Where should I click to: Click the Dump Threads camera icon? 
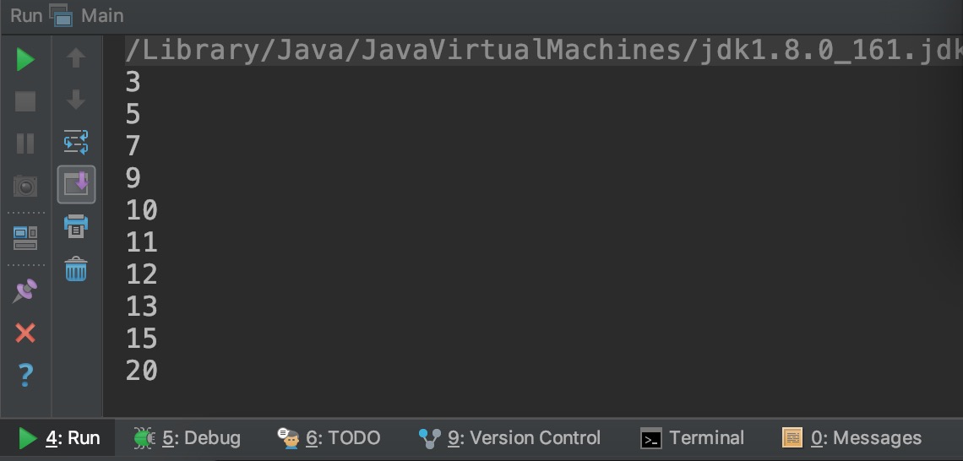pos(25,186)
